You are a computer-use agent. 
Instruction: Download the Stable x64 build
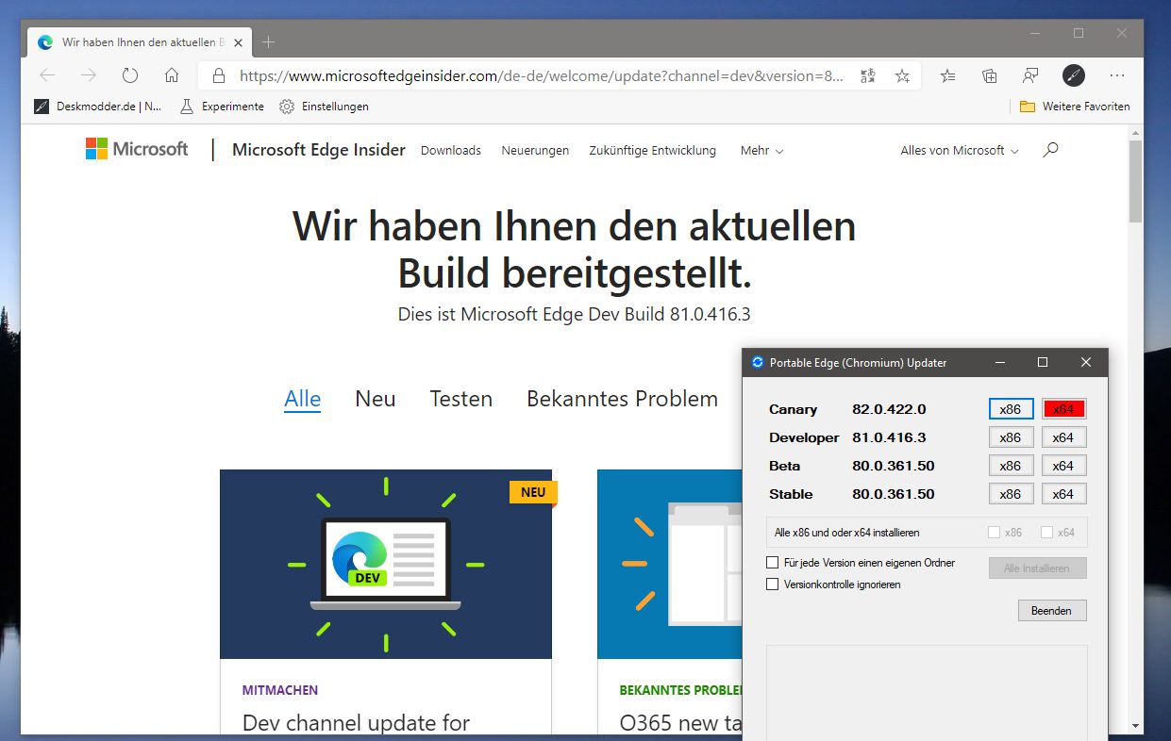tap(1063, 494)
